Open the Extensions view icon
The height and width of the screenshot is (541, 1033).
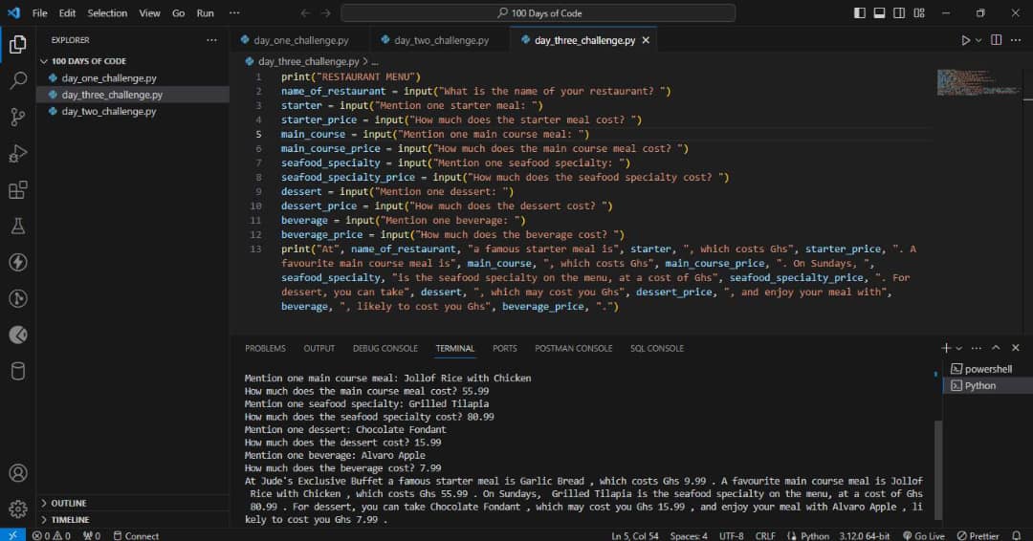click(x=18, y=189)
